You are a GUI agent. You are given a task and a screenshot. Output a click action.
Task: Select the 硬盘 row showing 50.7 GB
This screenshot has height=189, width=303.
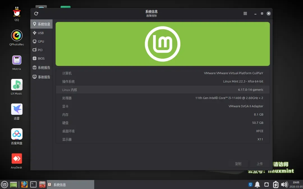click(163, 123)
